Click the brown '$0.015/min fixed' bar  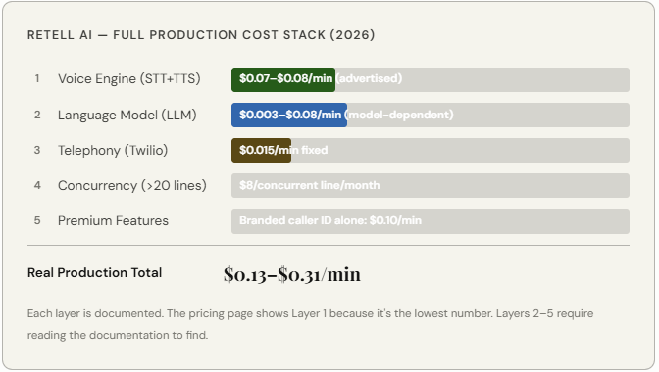tap(261, 150)
